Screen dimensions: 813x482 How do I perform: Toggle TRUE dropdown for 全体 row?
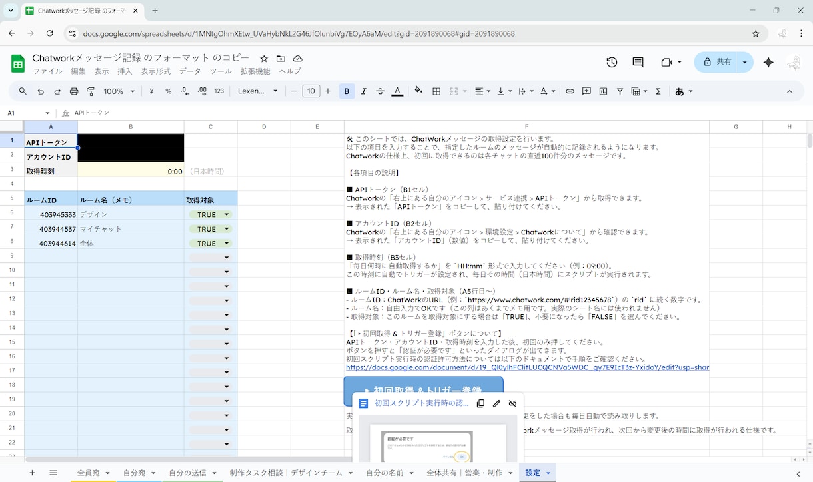point(211,244)
